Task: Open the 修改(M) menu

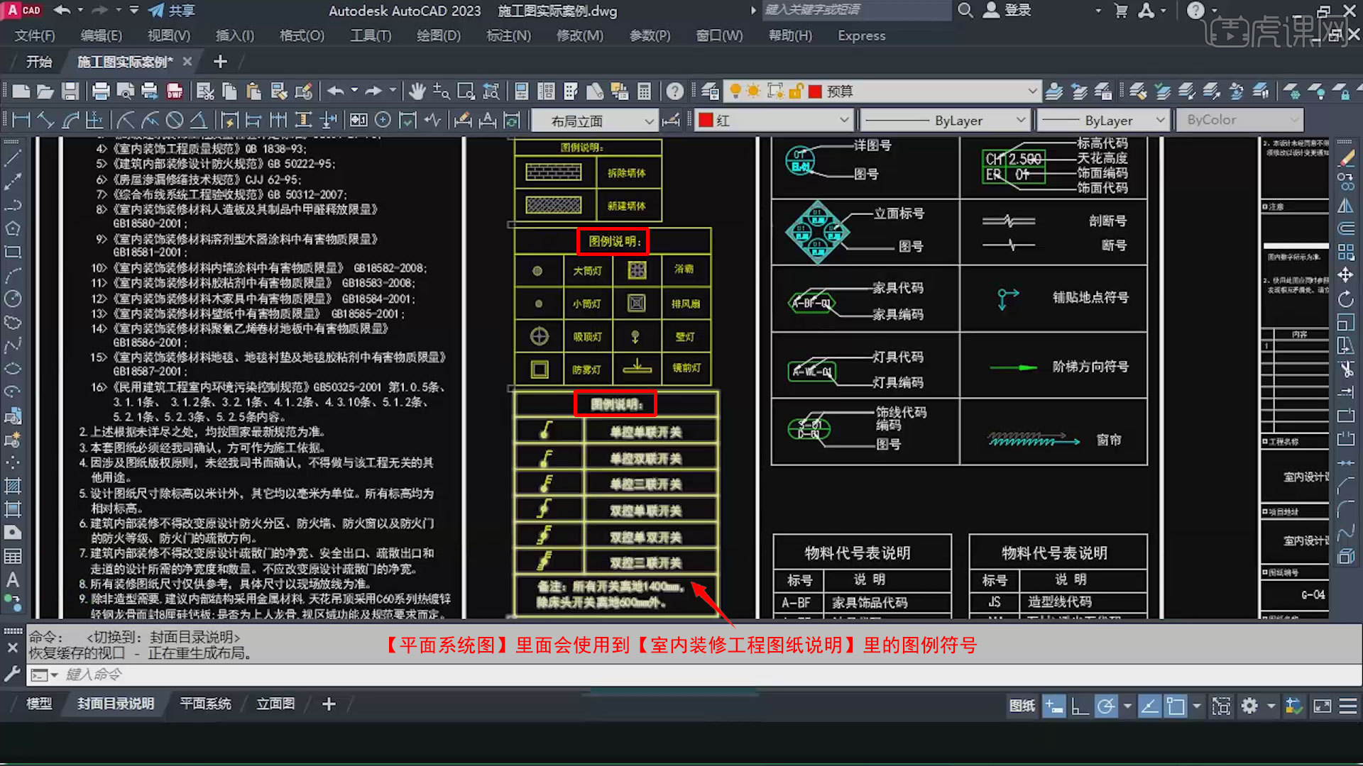Action: coord(580,35)
